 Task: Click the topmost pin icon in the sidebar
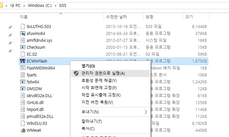click(10, 27)
